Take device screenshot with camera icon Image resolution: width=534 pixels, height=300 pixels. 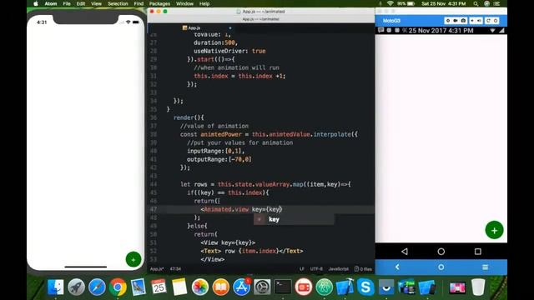[463, 21]
